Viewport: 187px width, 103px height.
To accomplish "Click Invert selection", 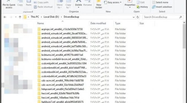I will (x=162, y=7).
